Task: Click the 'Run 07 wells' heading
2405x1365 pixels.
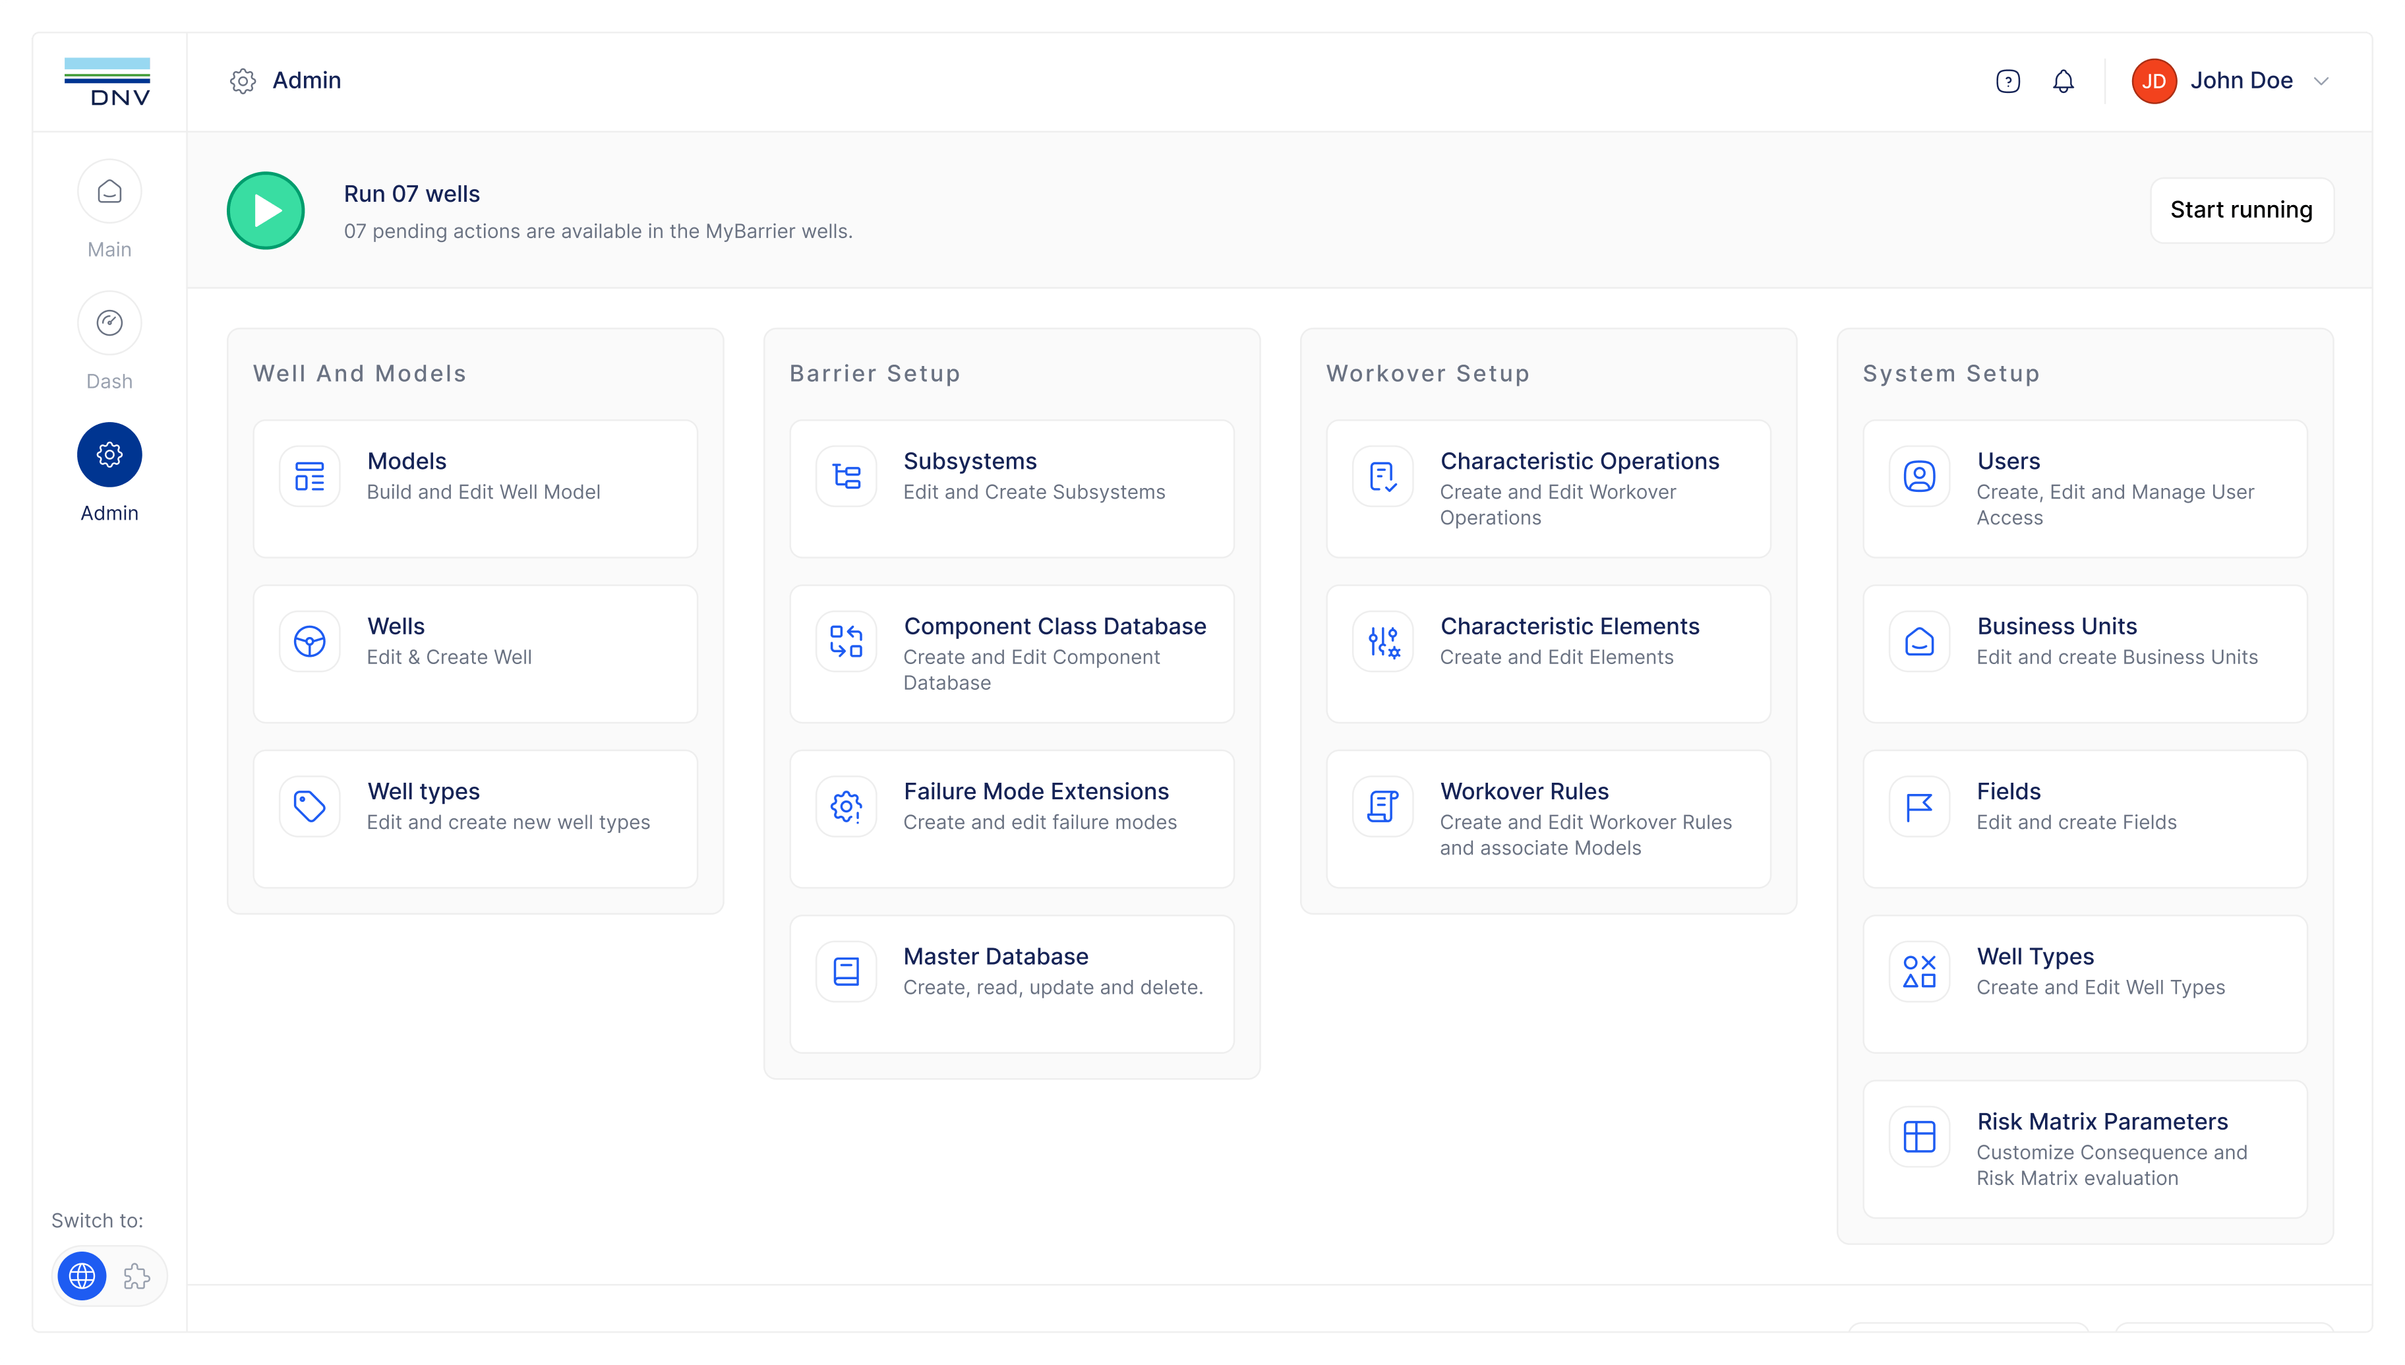Action: click(411, 194)
